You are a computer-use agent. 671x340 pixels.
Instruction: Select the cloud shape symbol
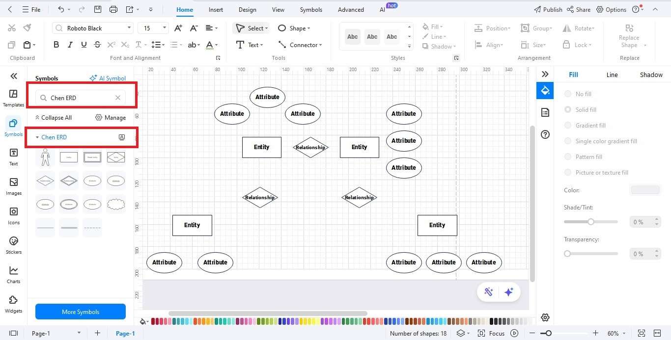pyautogui.click(x=116, y=204)
